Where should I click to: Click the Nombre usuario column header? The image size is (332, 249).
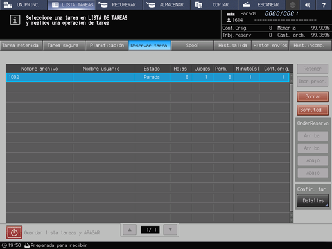pos(104,69)
